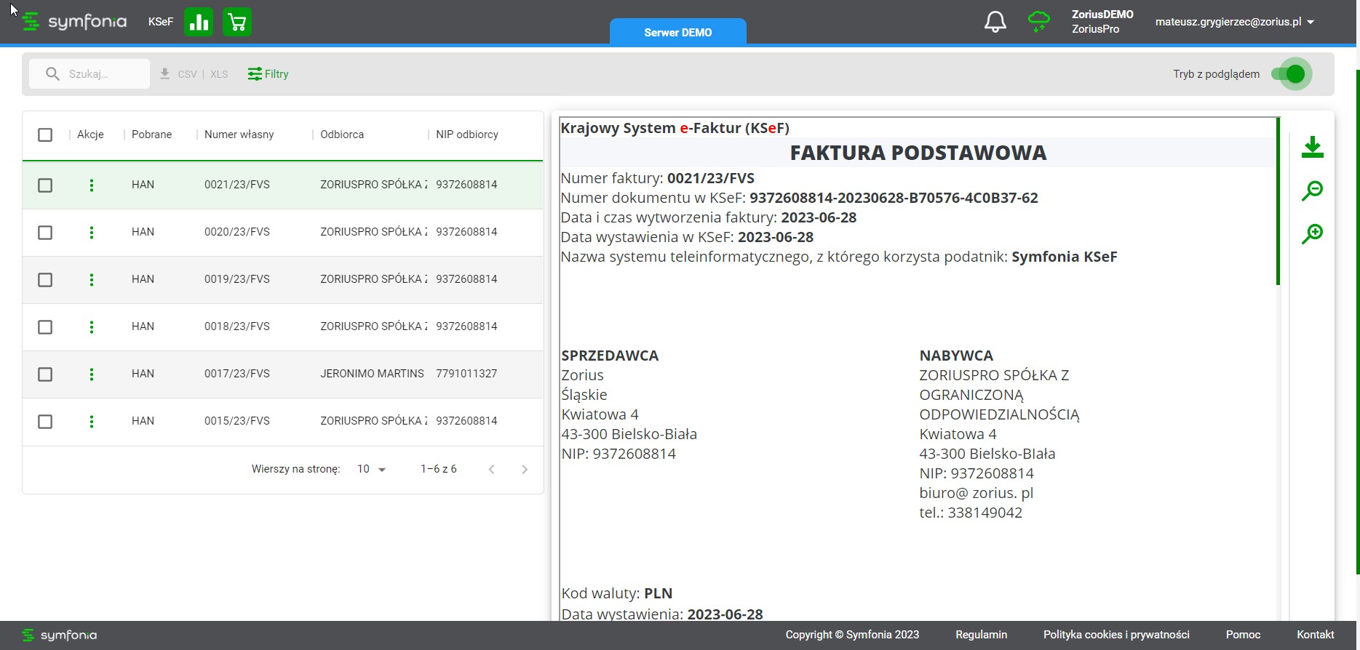Click the notifications bell icon
This screenshot has width=1360, height=650.
[995, 22]
